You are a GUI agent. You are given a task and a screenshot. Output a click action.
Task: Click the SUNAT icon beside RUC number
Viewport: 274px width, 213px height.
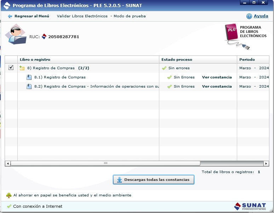point(44,36)
